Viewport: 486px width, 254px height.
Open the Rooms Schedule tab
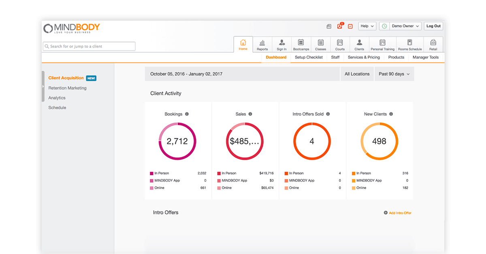(x=410, y=44)
